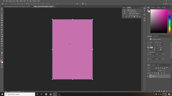The height and width of the screenshot is (96, 172).
Task: Open the Layers panel options menu
Action: pos(171,65)
